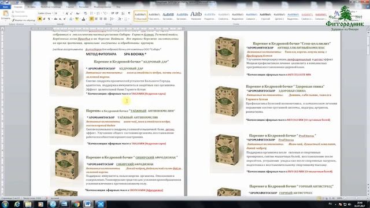The width and height of the screenshot is (370, 208).
Task: Click the Copy (Копировать) icon
Action: coord(13,16)
